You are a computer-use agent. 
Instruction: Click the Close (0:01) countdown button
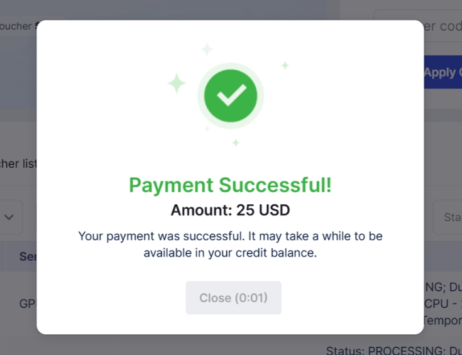[233, 298]
